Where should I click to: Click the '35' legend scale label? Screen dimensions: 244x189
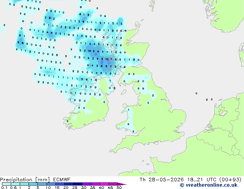pyautogui.click(x=92, y=187)
